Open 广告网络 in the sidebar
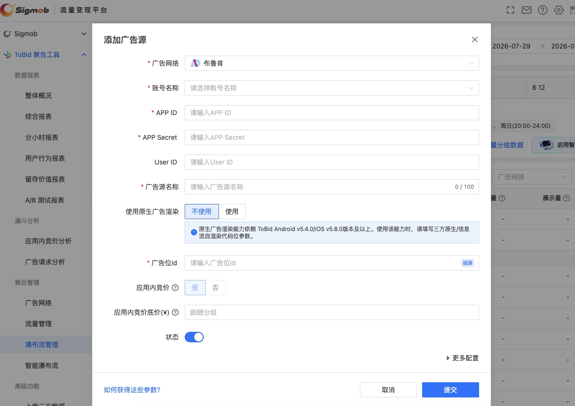The image size is (575, 406). point(38,303)
